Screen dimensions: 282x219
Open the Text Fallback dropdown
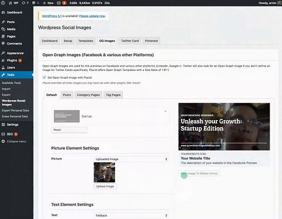point(131,215)
